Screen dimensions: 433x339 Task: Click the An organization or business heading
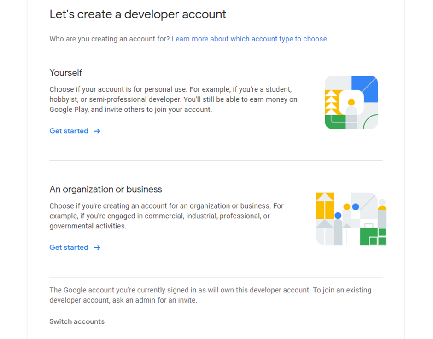[x=105, y=189]
